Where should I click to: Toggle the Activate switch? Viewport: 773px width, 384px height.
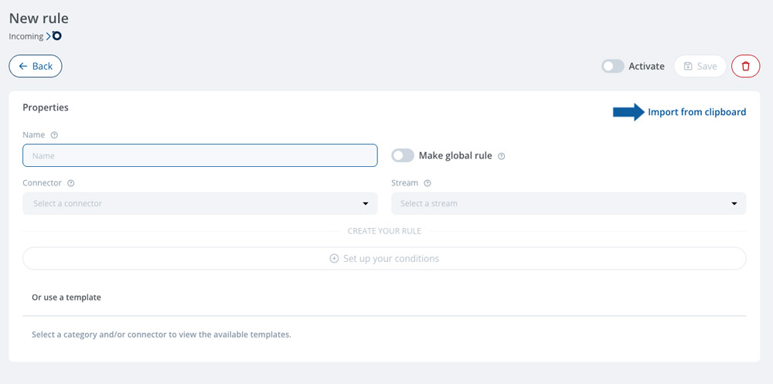(x=613, y=66)
